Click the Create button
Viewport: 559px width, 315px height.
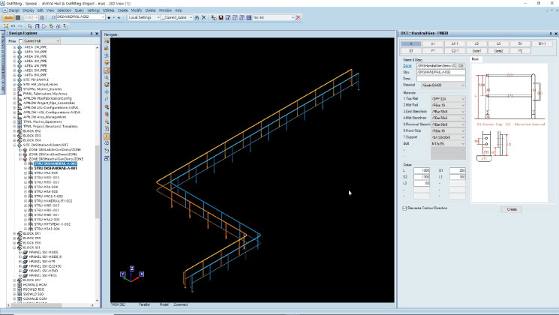[512, 209]
